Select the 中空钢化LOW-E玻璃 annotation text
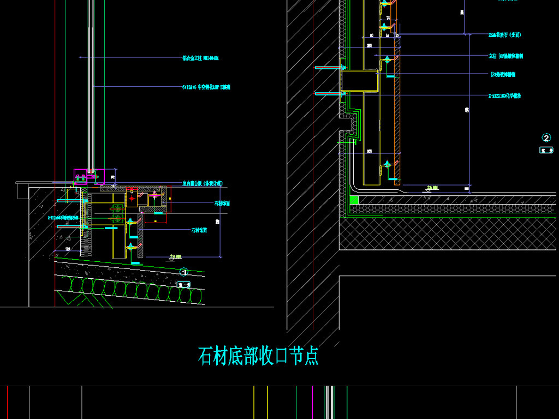 tap(206, 87)
